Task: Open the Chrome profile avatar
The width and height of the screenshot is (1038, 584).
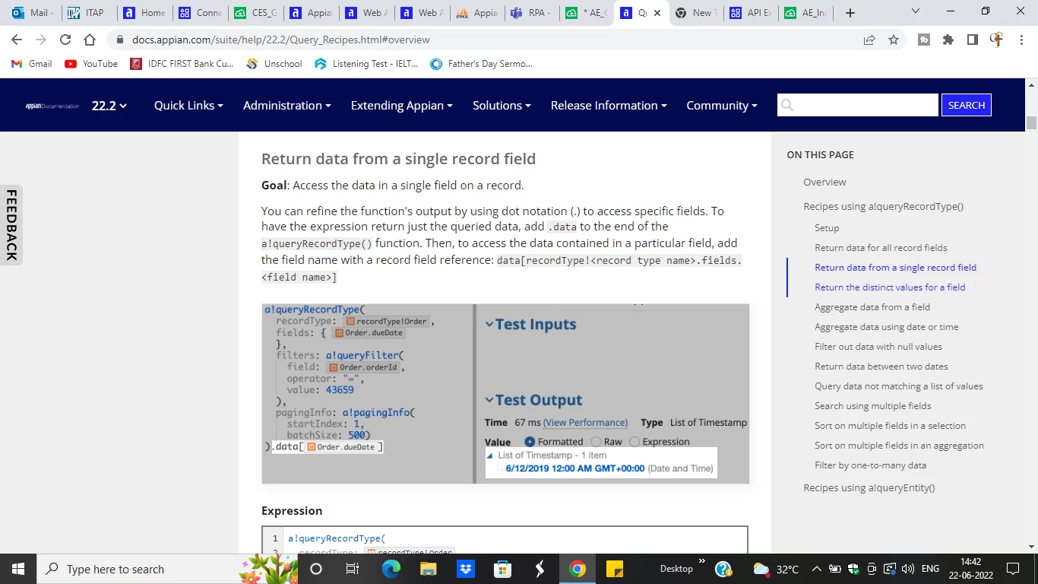Action: click(996, 40)
